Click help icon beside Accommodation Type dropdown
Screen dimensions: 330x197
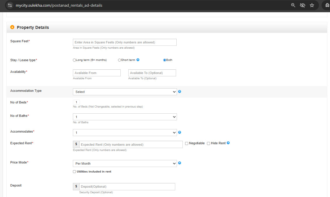pos(180,92)
